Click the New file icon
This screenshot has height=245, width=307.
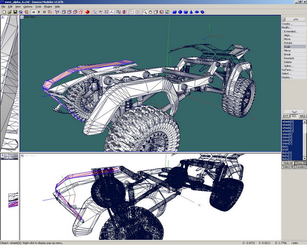click(3, 12)
